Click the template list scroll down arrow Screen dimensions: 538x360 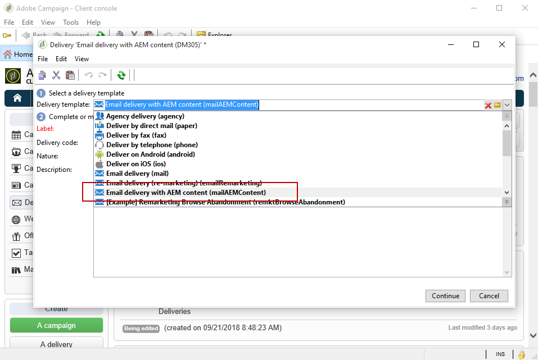[507, 193]
